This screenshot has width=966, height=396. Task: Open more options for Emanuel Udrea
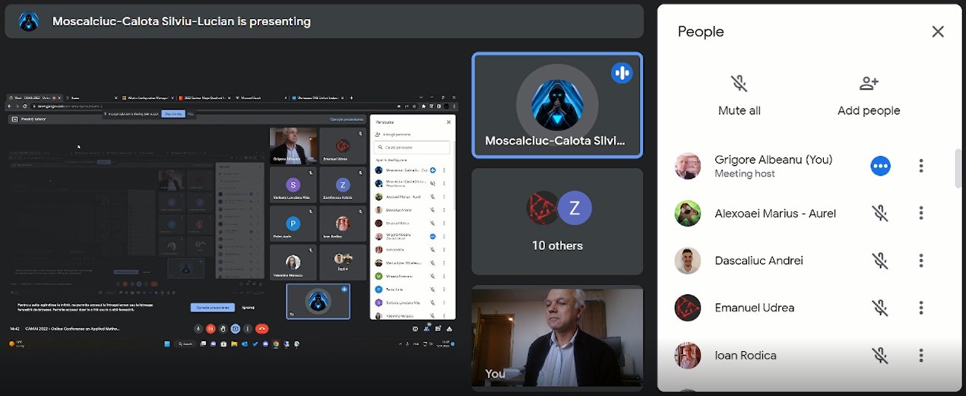tap(921, 308)
